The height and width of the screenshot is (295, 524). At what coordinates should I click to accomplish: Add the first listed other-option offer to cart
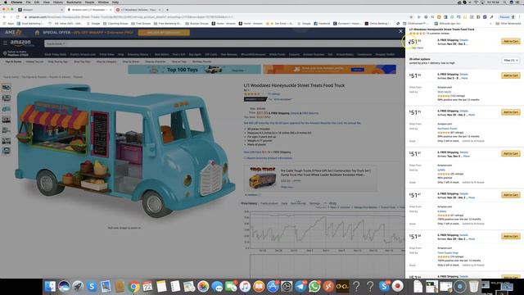click(511, 75)
